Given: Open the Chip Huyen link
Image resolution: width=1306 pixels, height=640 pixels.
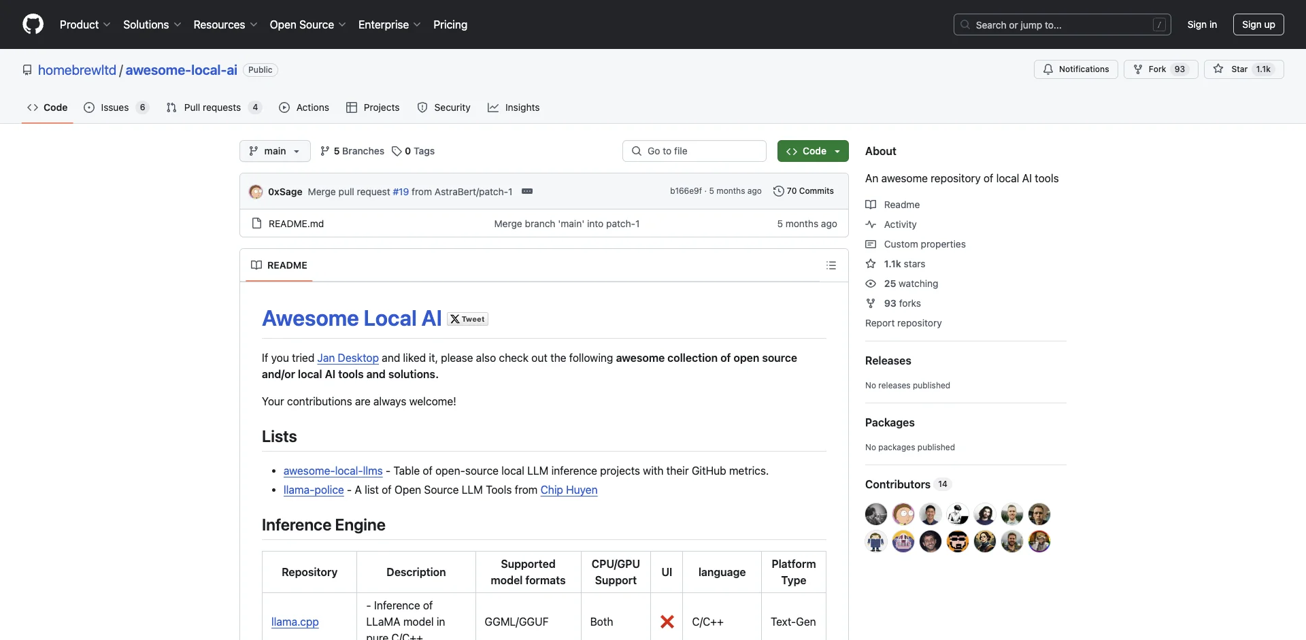Looking at the screenshot, I should pyautogui.click(x=569, y=490).
